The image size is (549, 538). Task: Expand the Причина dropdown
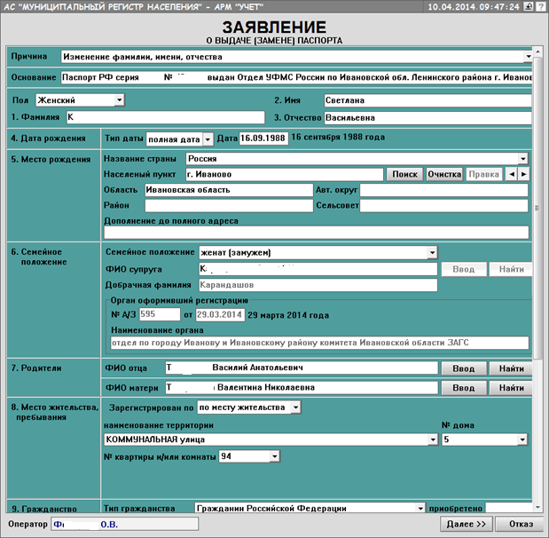528,57
